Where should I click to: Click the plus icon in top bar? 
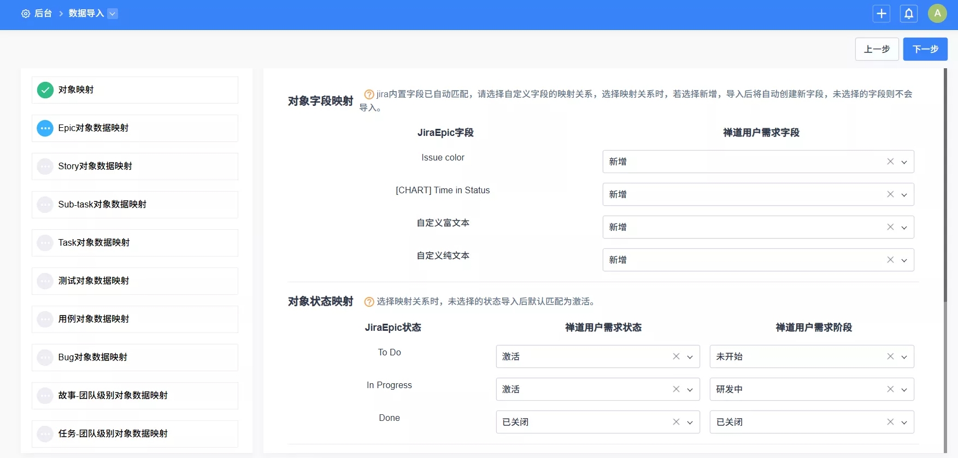pyautogui.click(x=881, y=14)
